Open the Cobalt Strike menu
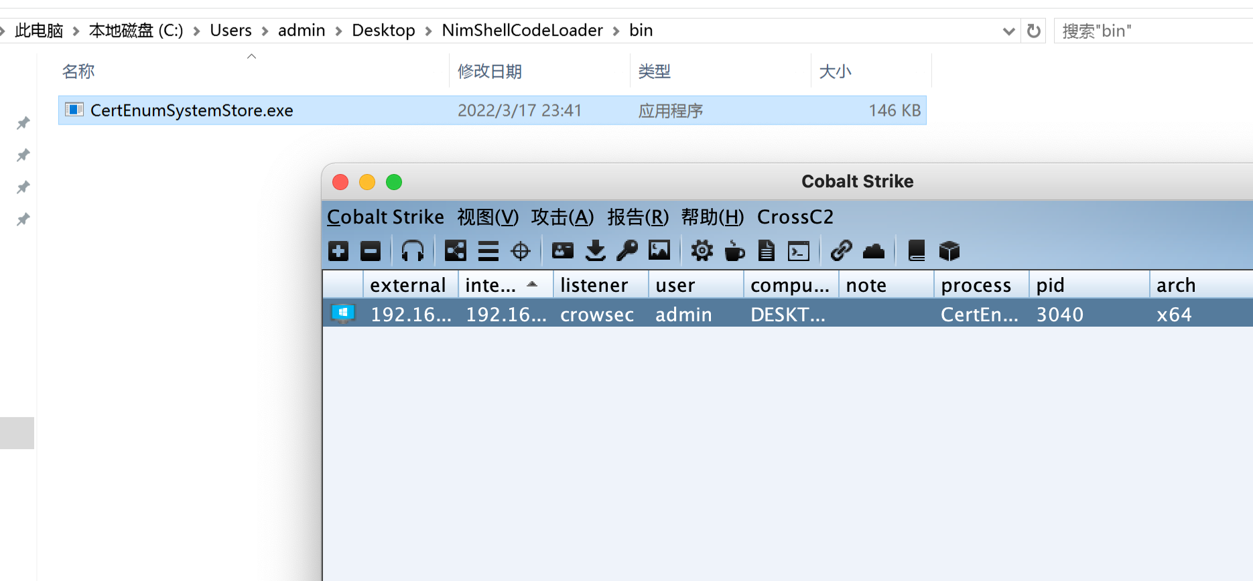The width and height of the screenshot is (1253, 581). (385, 217)
